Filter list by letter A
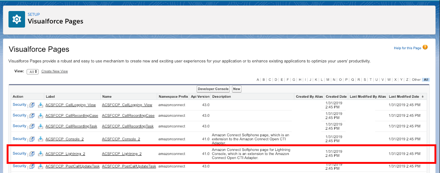The image size is (440, 173). click(258, 80)
